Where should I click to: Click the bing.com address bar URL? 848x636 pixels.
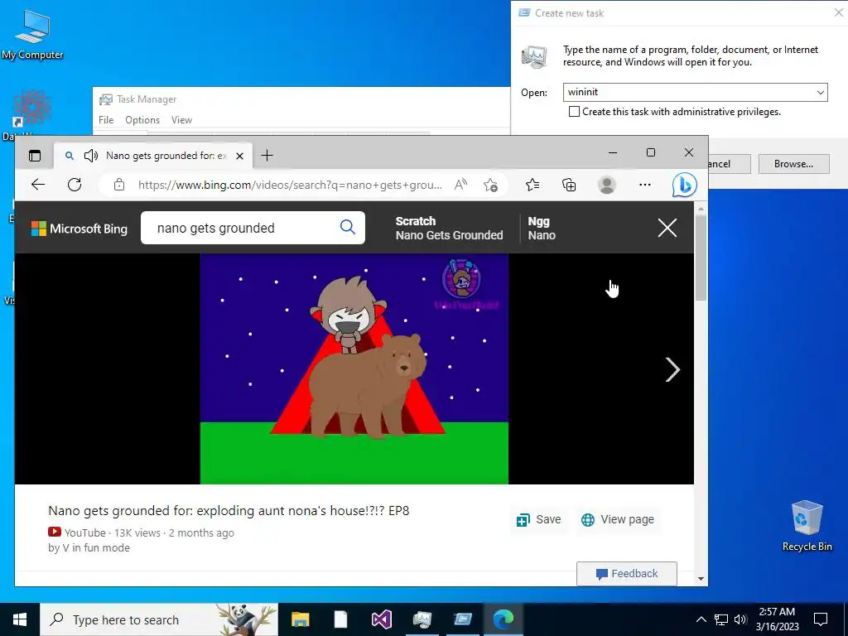coord(290,185)
